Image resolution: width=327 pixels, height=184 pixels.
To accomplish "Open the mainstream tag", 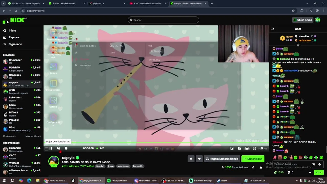I will point(123,166).
